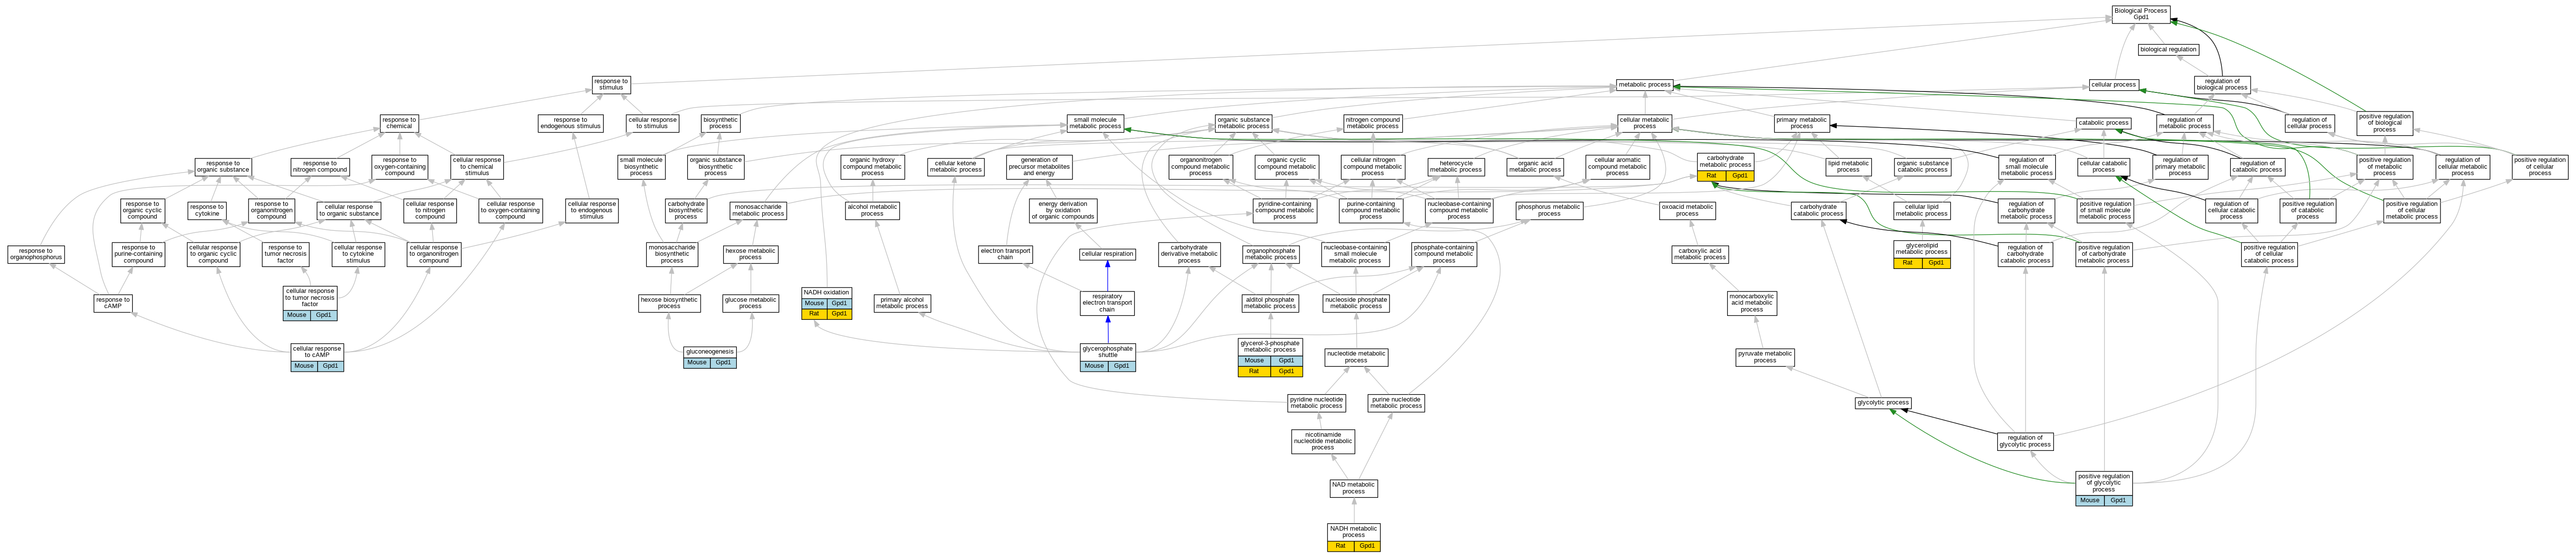Image resolution: width=2576 pixels, height=557 pixels.
Task: Select 'monosaccharide biosynthetic process' node
Action: (x=672, y=254)
